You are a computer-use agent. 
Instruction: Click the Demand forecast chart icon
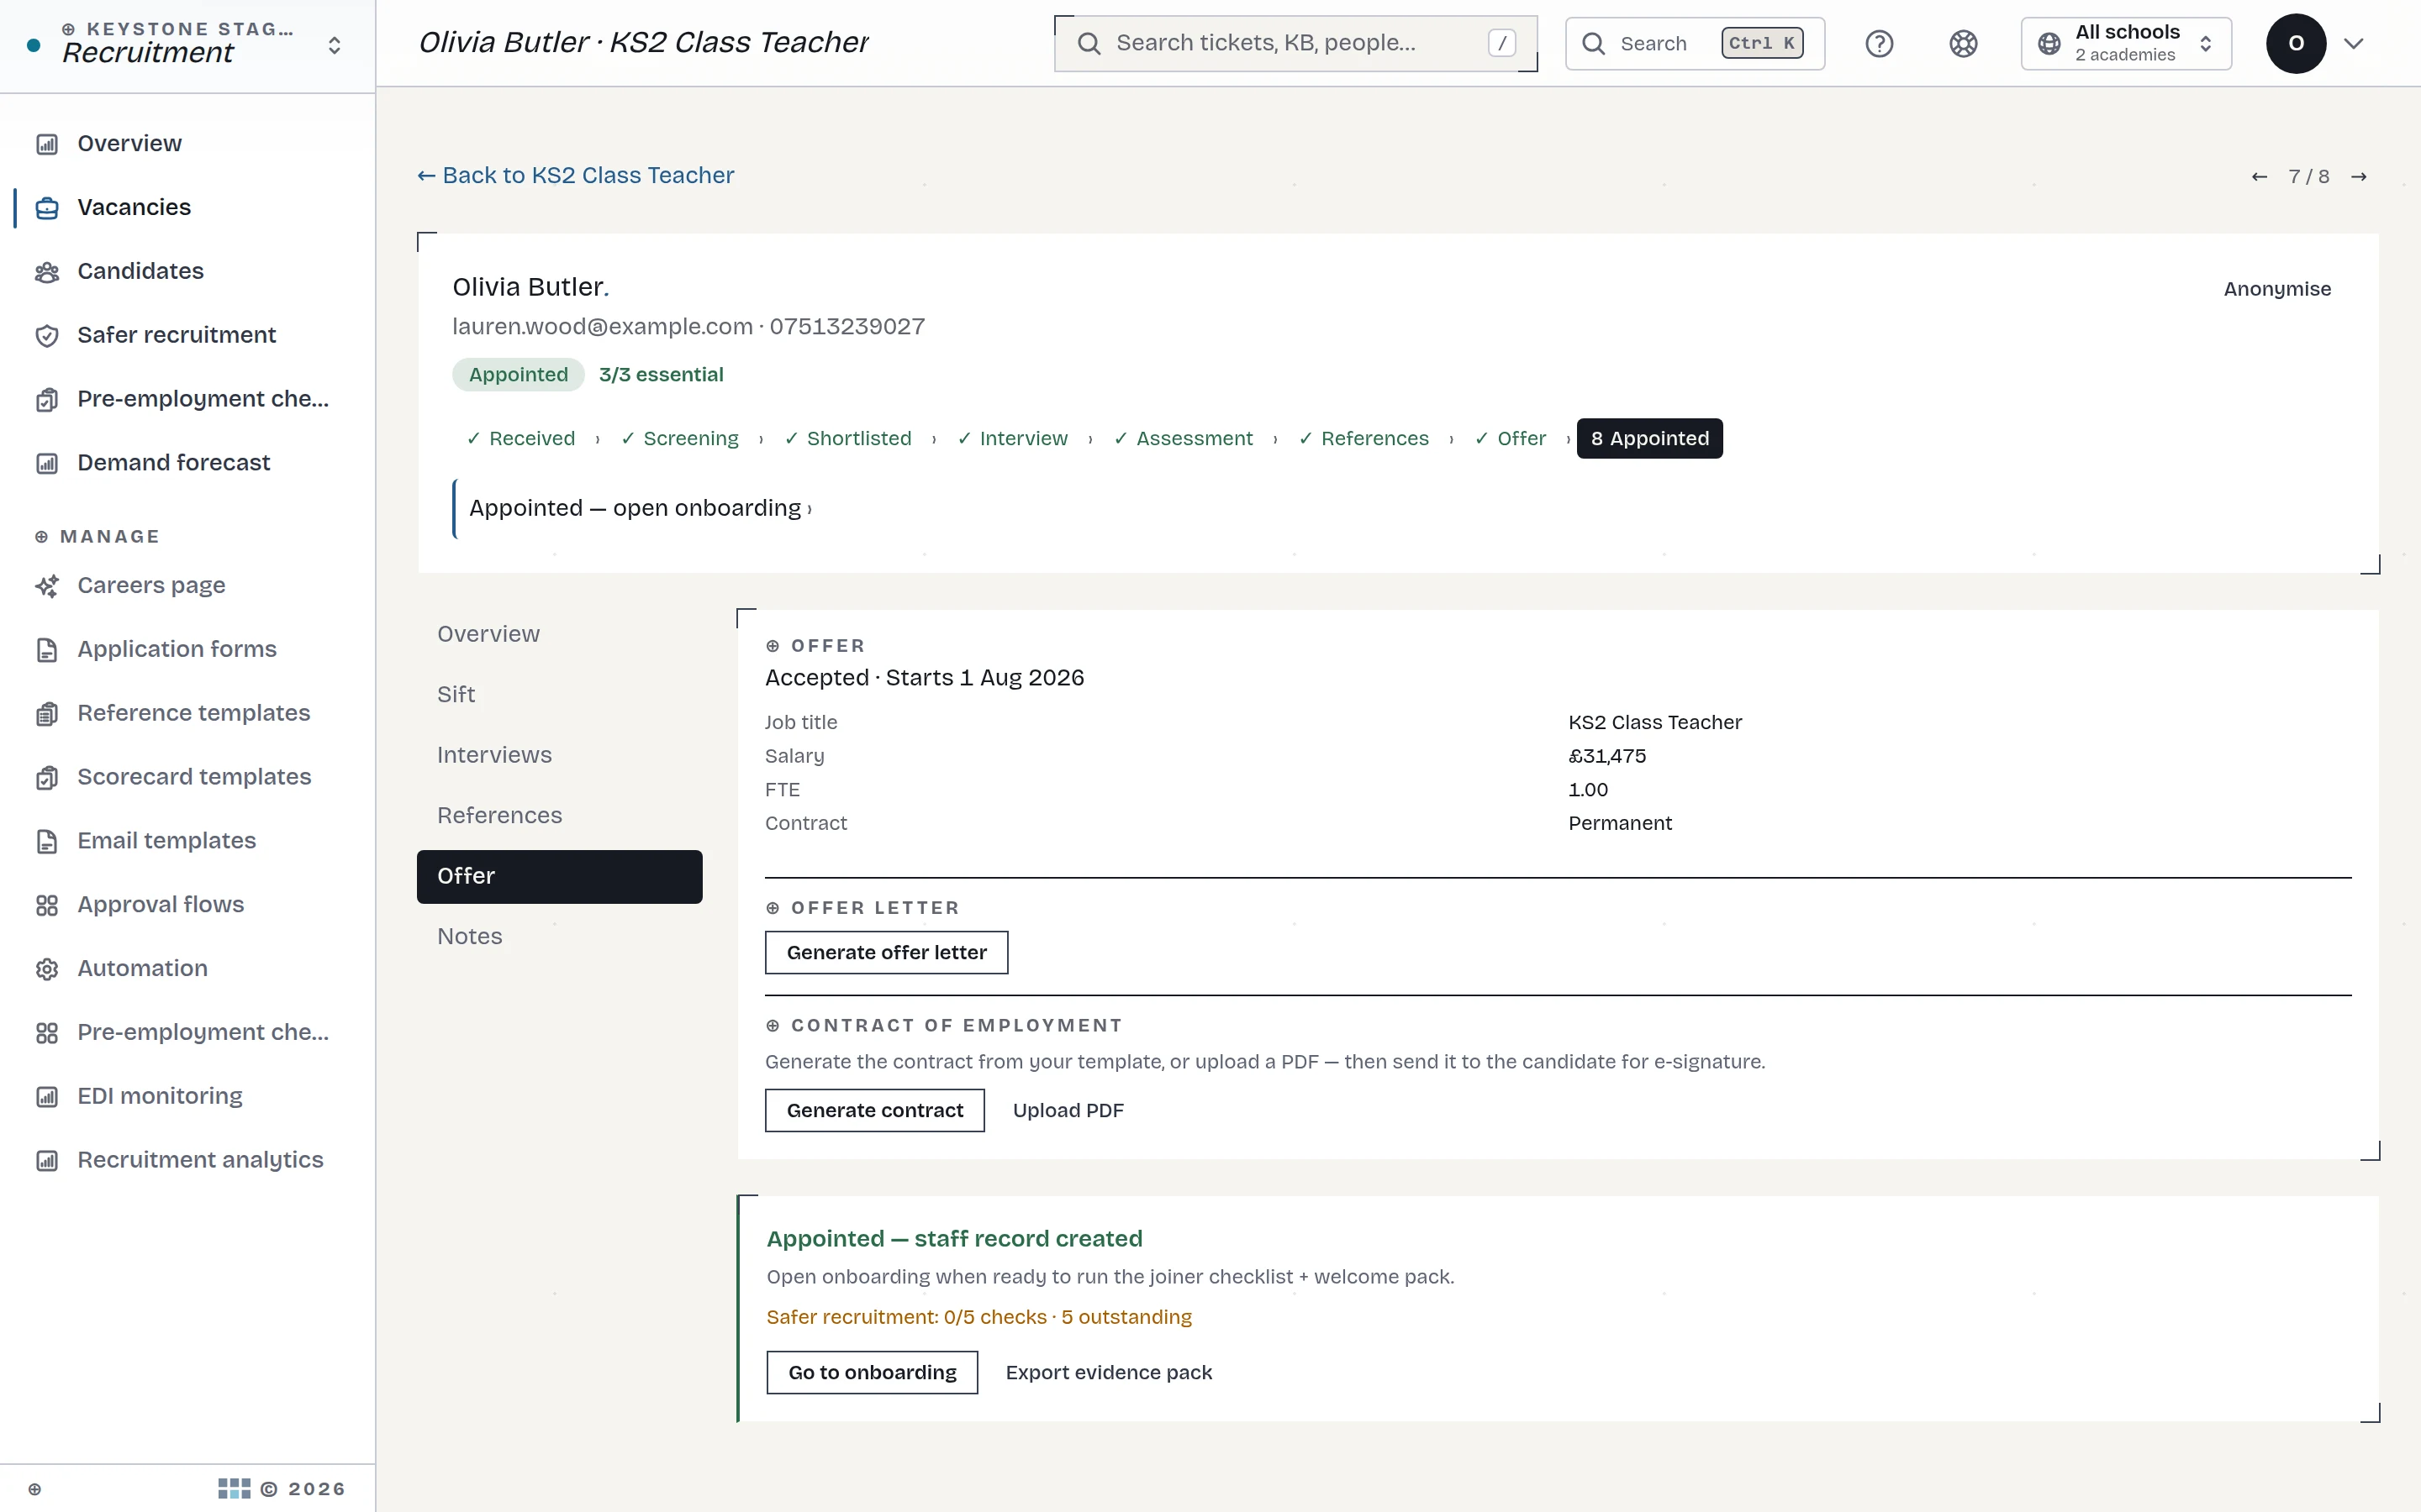47,463
